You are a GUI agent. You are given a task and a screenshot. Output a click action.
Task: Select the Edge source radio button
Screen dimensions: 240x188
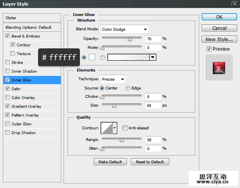tap(128, 88)
